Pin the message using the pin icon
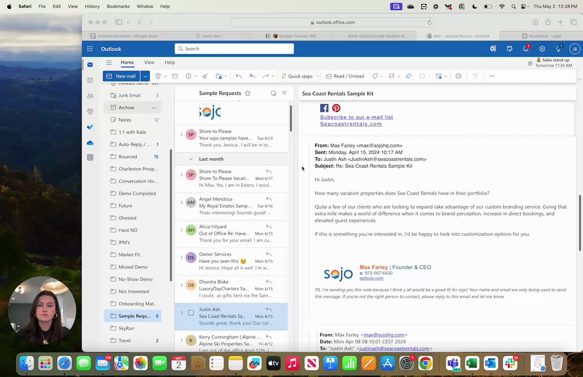Image resolution: width=583 pixels, height=377 pixels. click(x=409, y=76)
